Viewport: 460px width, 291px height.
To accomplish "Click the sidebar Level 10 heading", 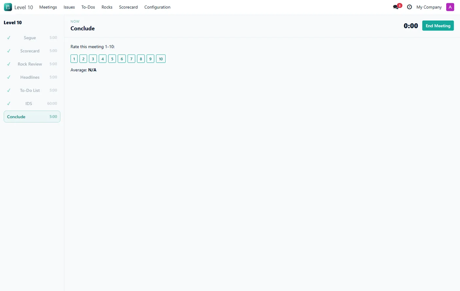I will click(13, 23).
